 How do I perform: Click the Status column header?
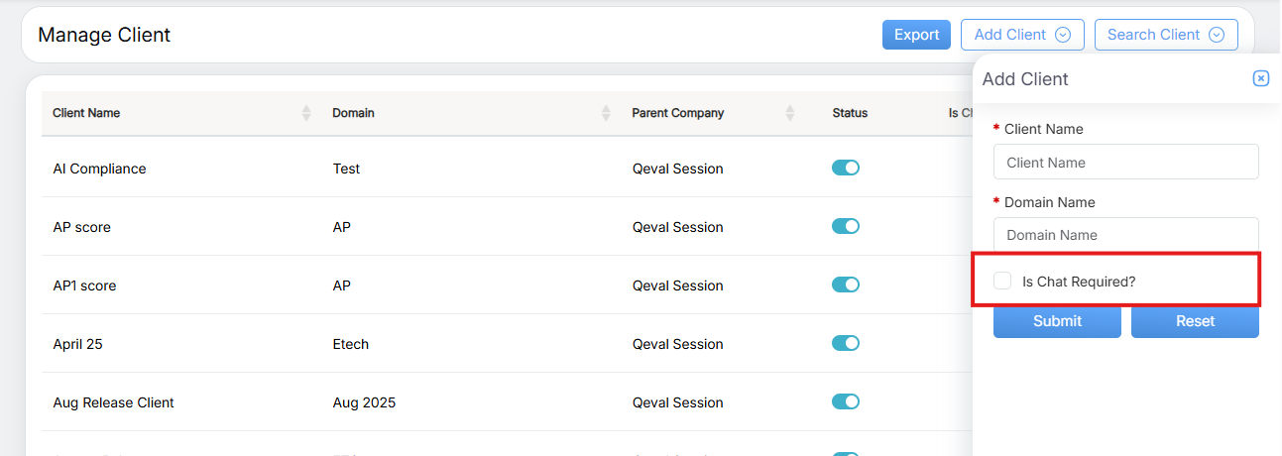(850, 113)
